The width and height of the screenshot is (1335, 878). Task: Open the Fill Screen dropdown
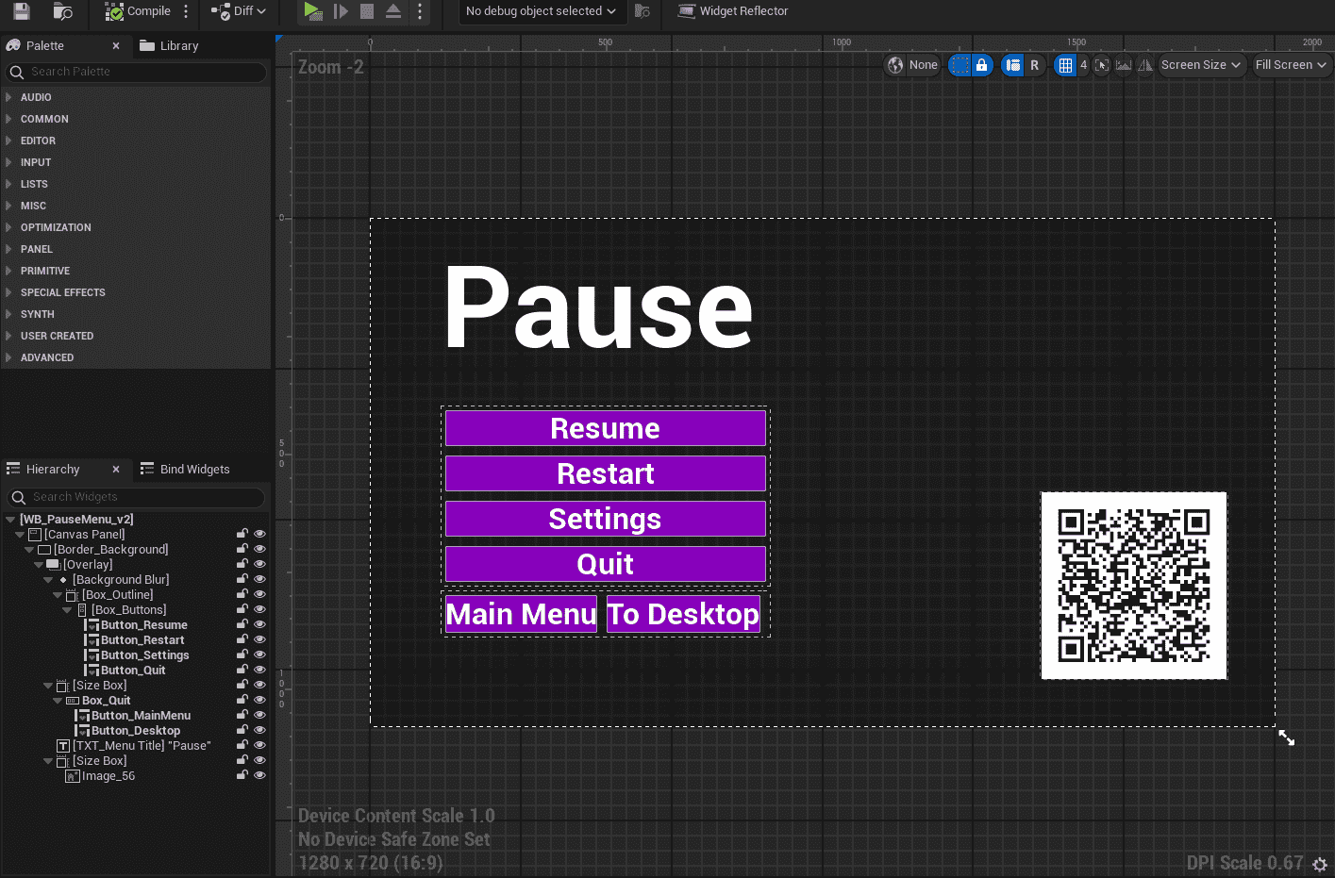pos(1290,65)
